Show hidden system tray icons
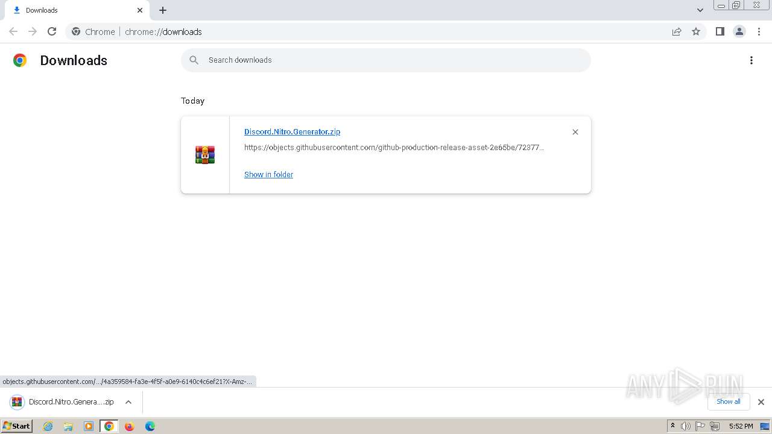 [672, 426]
